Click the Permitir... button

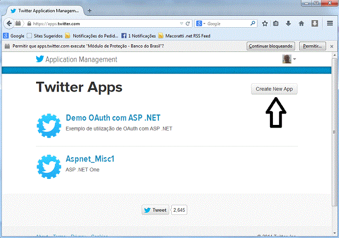(x=312, y=46)
